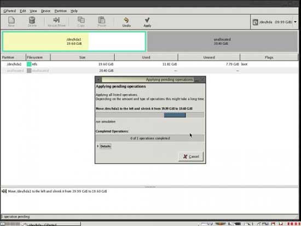Click the GParted taskbar window button
Viewport: 301px width, 226px height.
(x=51, y=224)
